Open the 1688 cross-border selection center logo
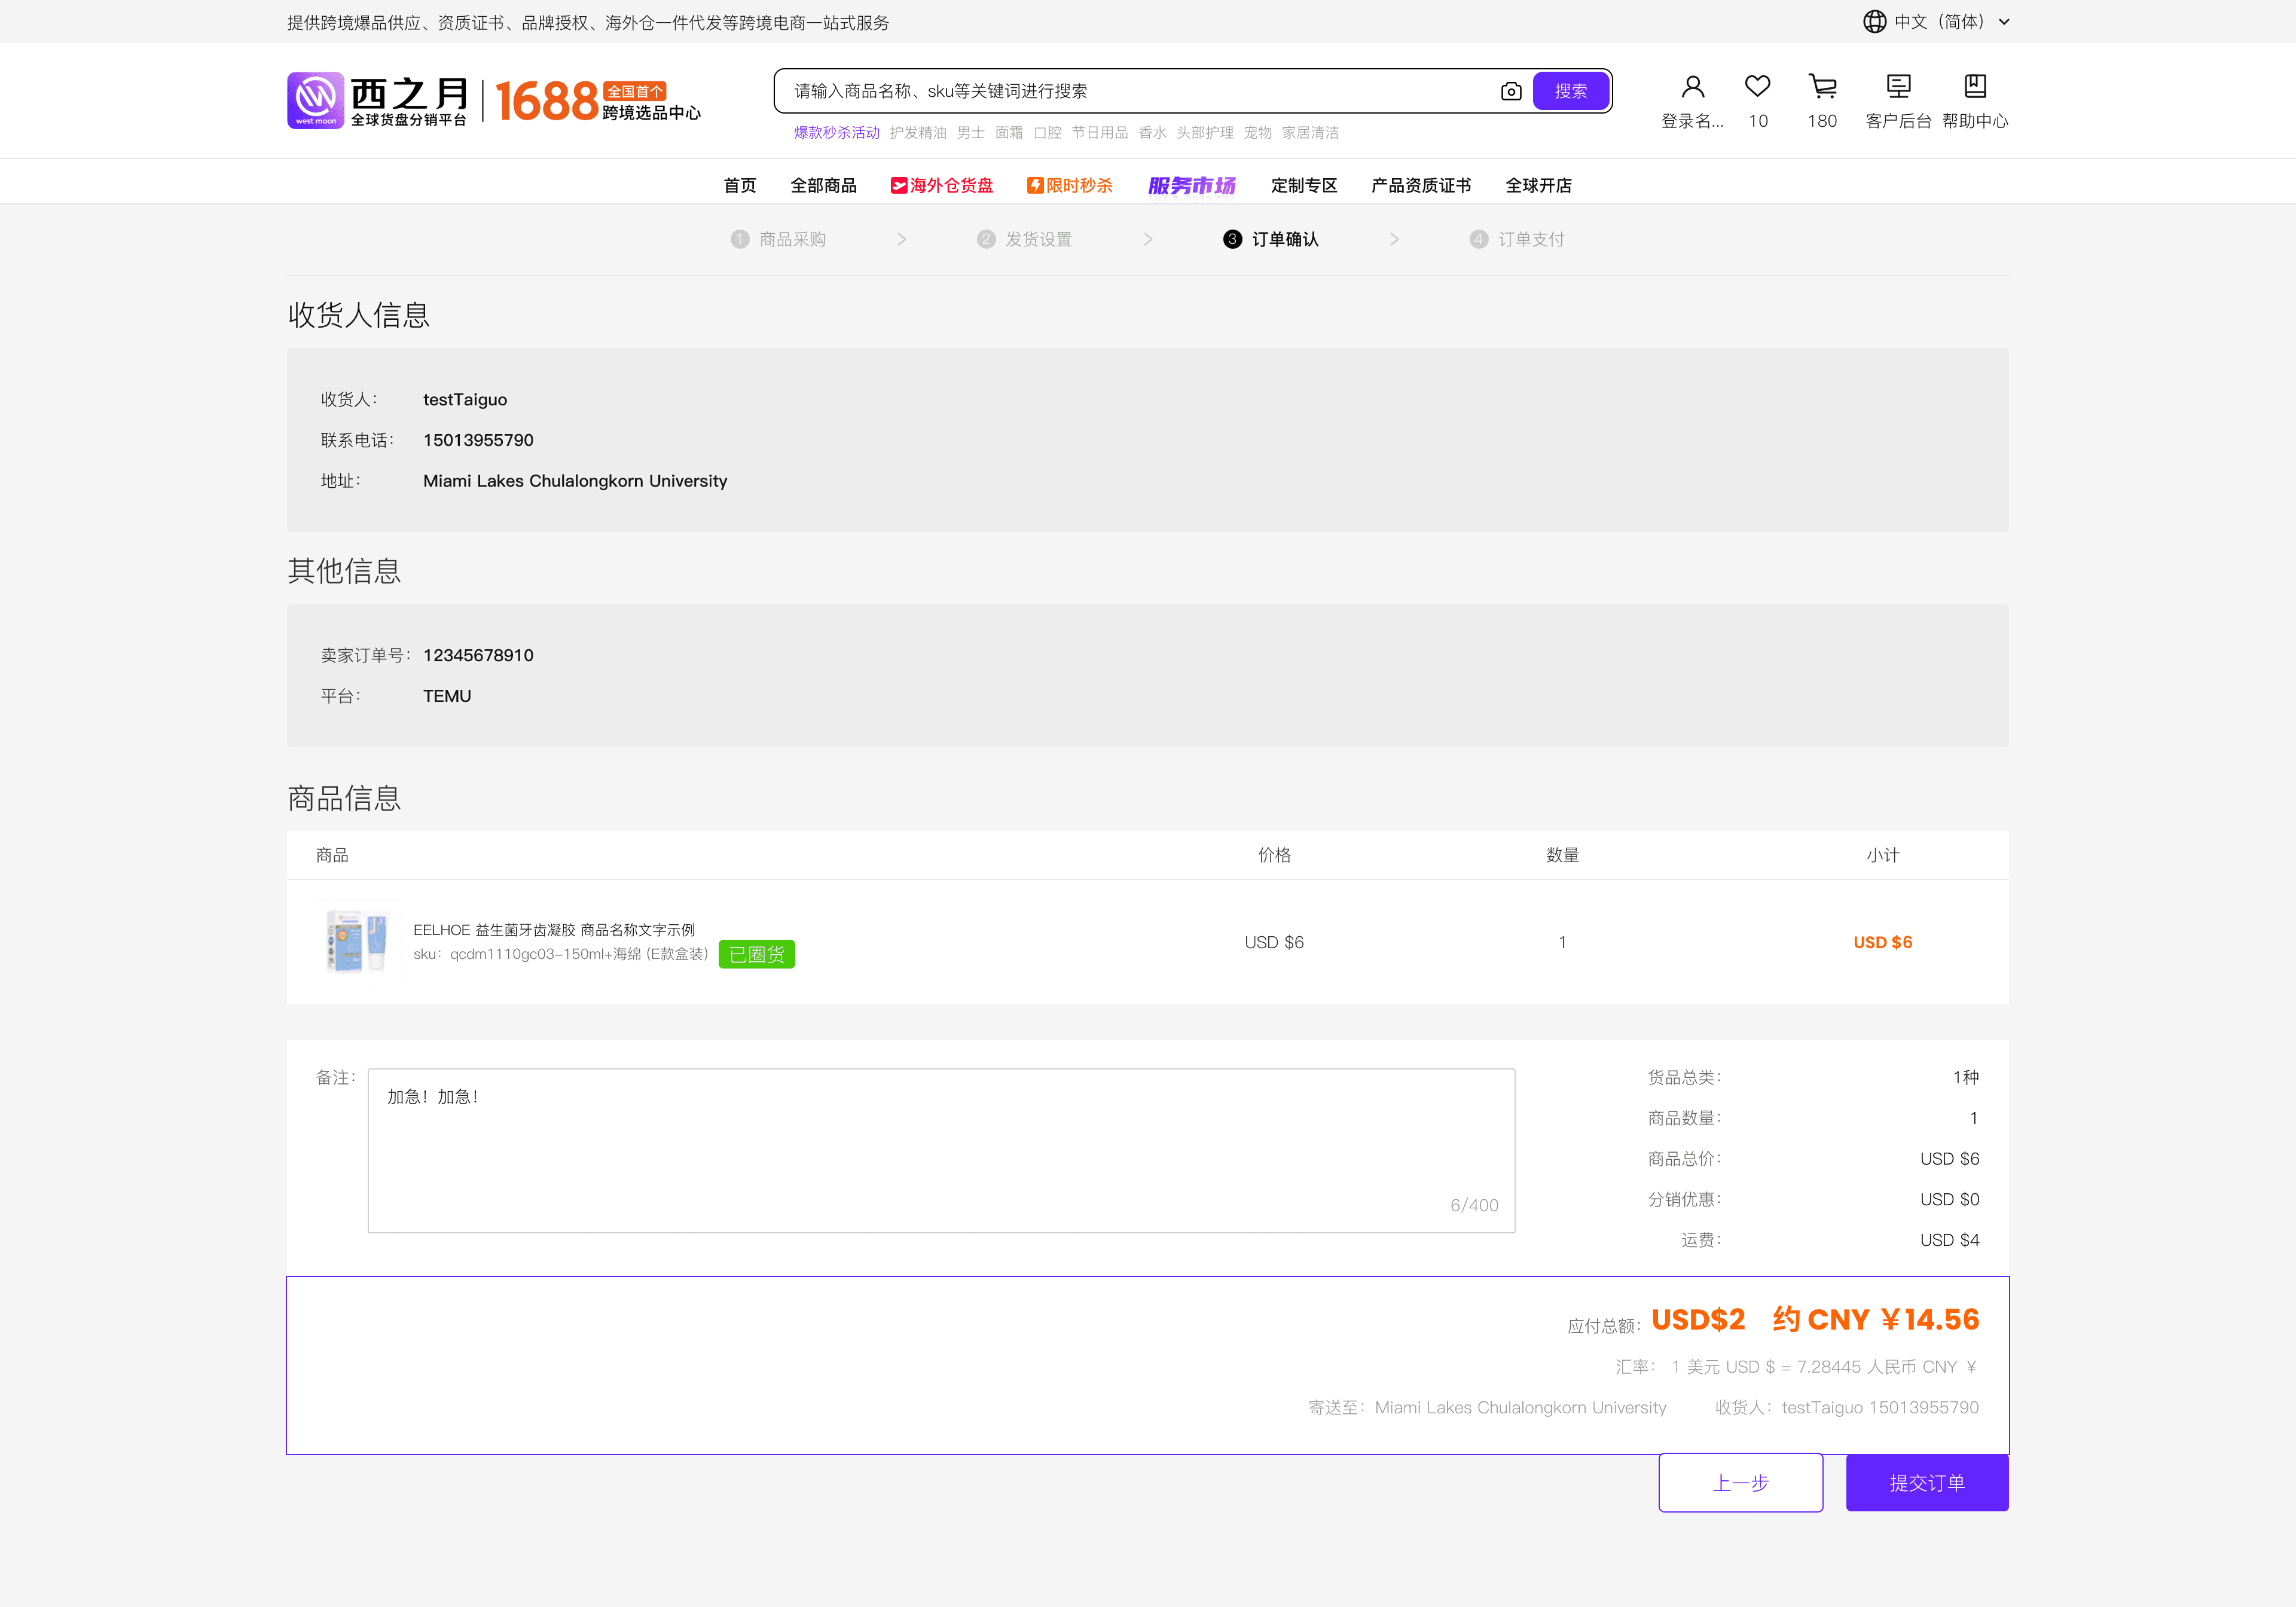 coord(598,101)
